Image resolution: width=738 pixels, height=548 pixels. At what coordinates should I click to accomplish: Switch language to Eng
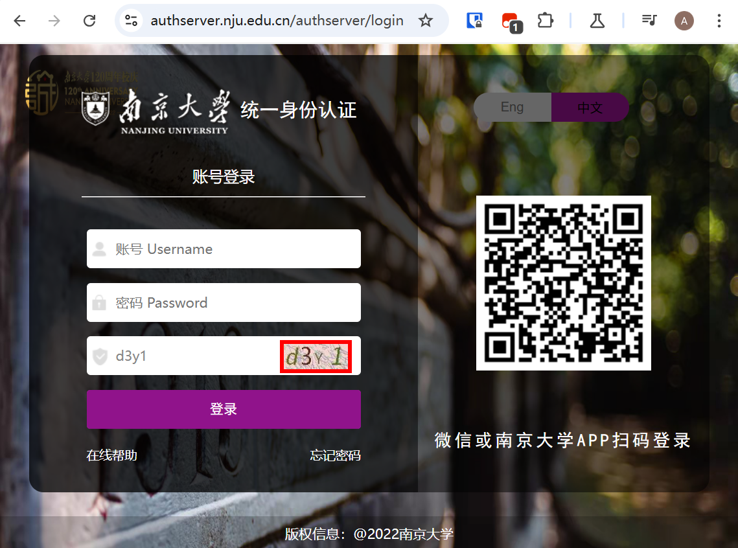512,107
